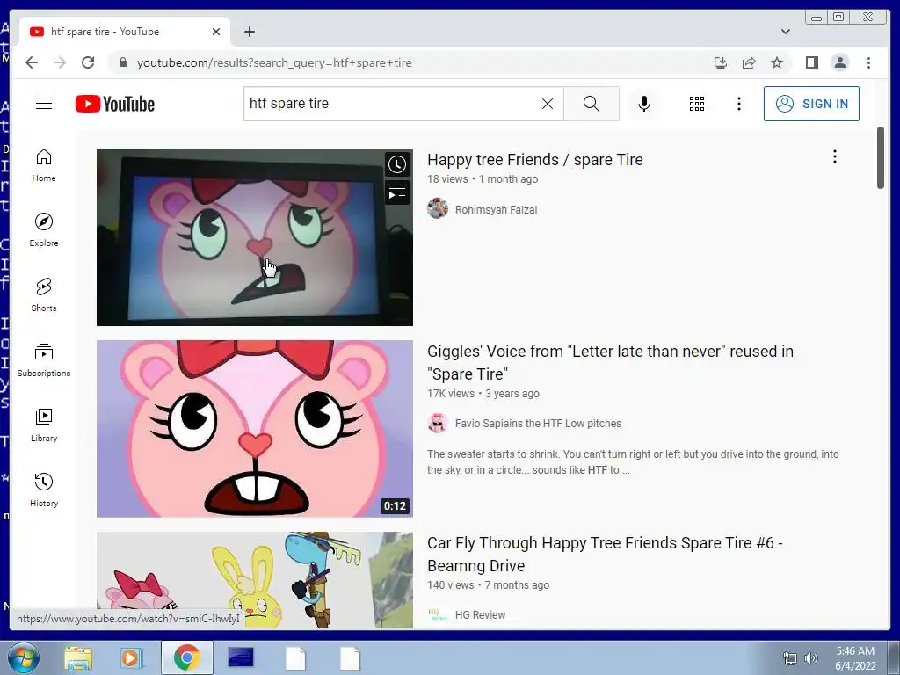The width and height of the screenshot is (900, 675).
Task: Open the YouTube hamburger guide menu
Action: click(x=44, y=104)
